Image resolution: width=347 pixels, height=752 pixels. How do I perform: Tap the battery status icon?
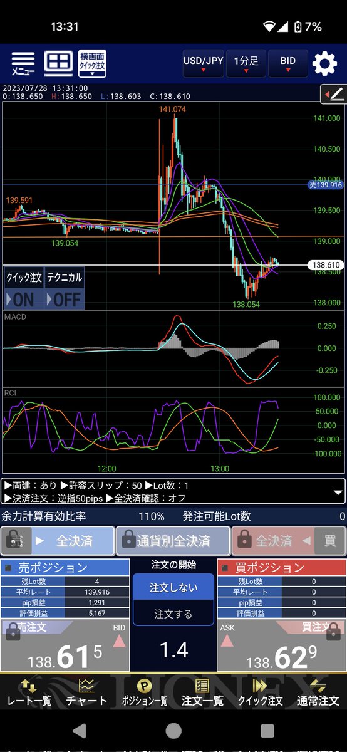(x=298, y=26)
